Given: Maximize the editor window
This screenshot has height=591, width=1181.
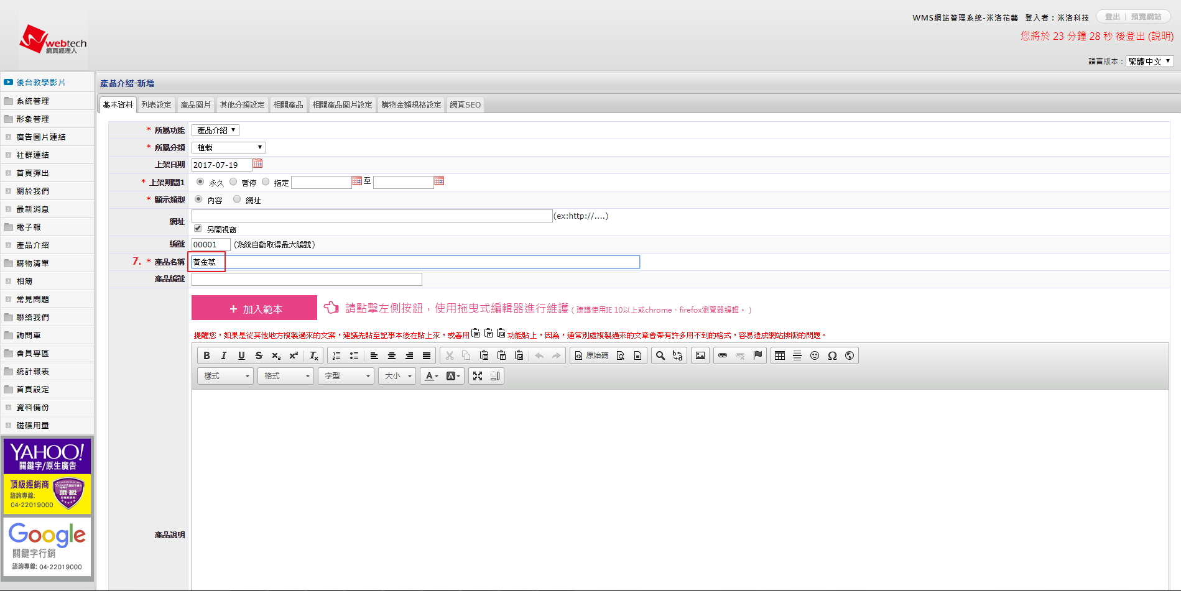Looking at the screenshot, I should tap(478, 376).
